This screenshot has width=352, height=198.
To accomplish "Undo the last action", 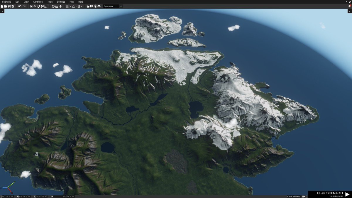I will 20,6.
